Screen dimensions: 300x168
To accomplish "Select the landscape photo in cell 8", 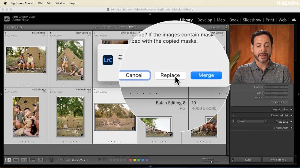I will pos(115,117).
